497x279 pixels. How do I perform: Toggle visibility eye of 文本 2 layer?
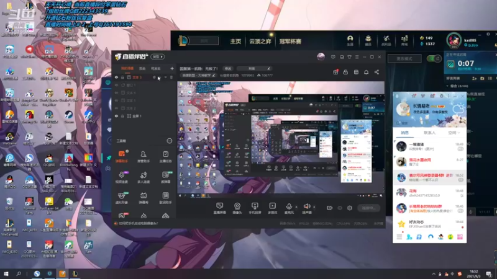click(116, 108)
